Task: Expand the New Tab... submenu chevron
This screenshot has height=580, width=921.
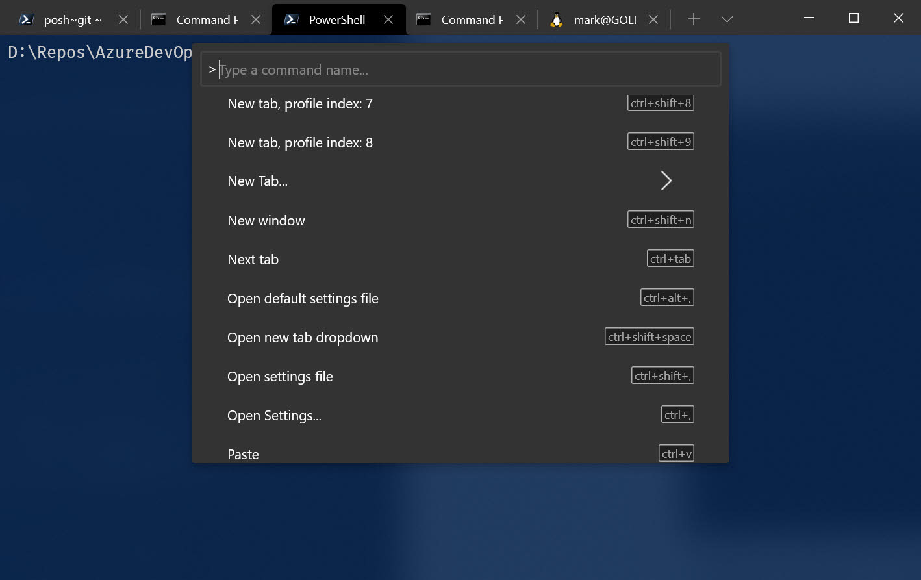Action: click(666, 181)
